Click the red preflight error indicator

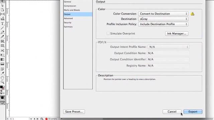click(46, 119)
